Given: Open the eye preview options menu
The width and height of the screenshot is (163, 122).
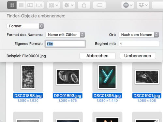Looking at the screenshot, I should click(x=128, y=5).
